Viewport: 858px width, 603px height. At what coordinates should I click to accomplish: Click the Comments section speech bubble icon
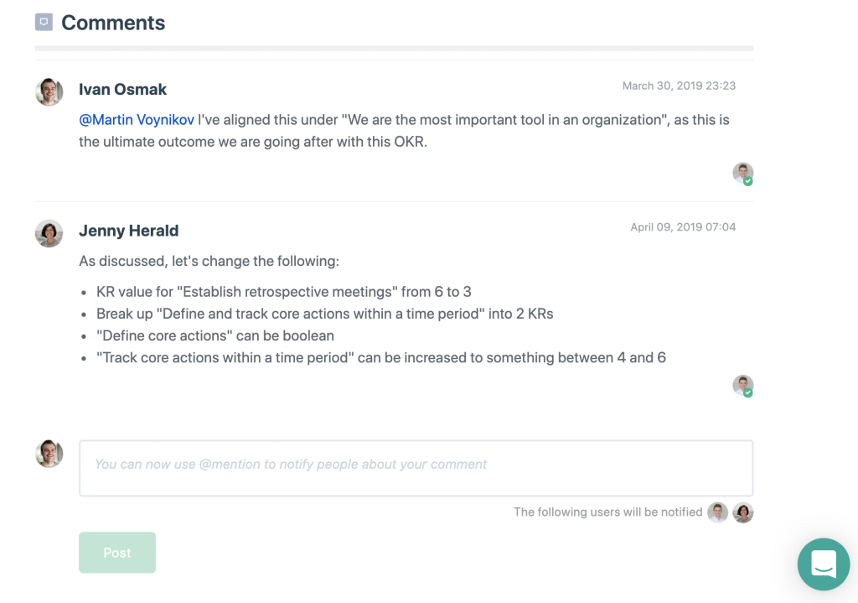[x=44, y=22]
